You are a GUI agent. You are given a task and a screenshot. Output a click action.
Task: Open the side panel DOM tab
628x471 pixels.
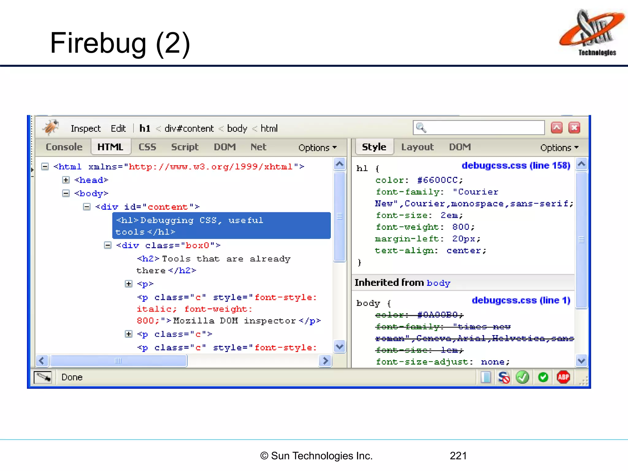[460, 147]
